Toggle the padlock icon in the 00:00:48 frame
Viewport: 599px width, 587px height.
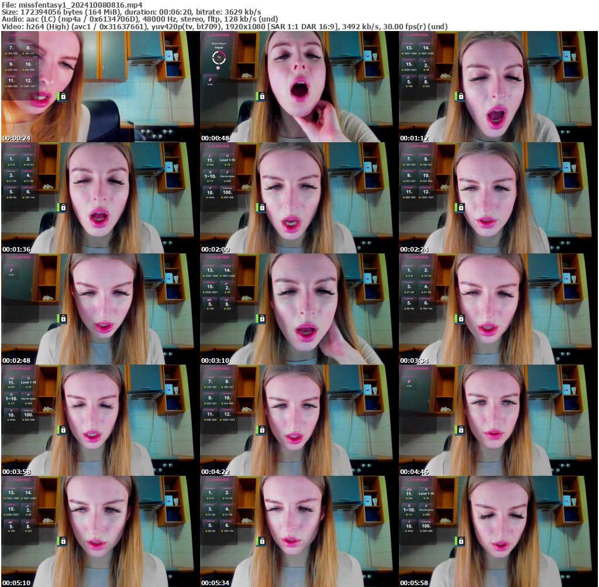(x=262, y=97)
